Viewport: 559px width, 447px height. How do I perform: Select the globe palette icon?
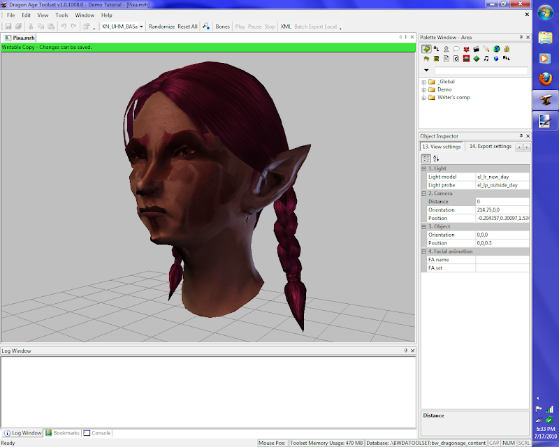pos(496,49)
